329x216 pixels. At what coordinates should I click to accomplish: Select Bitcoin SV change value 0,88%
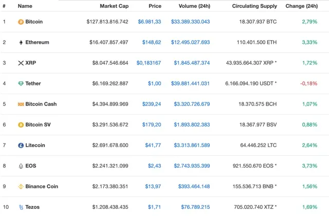[x=309, y=124]
